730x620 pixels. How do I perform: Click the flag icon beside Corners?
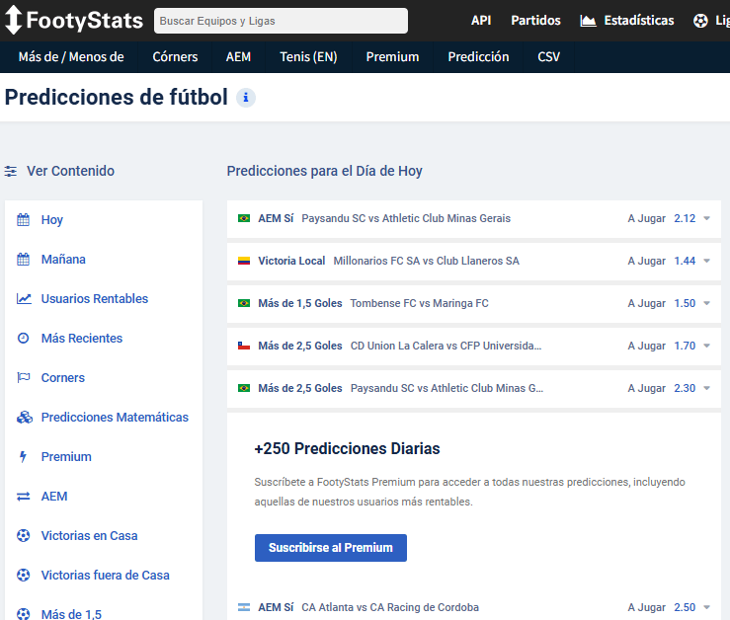pyautogui.click(x=24, y=377)
